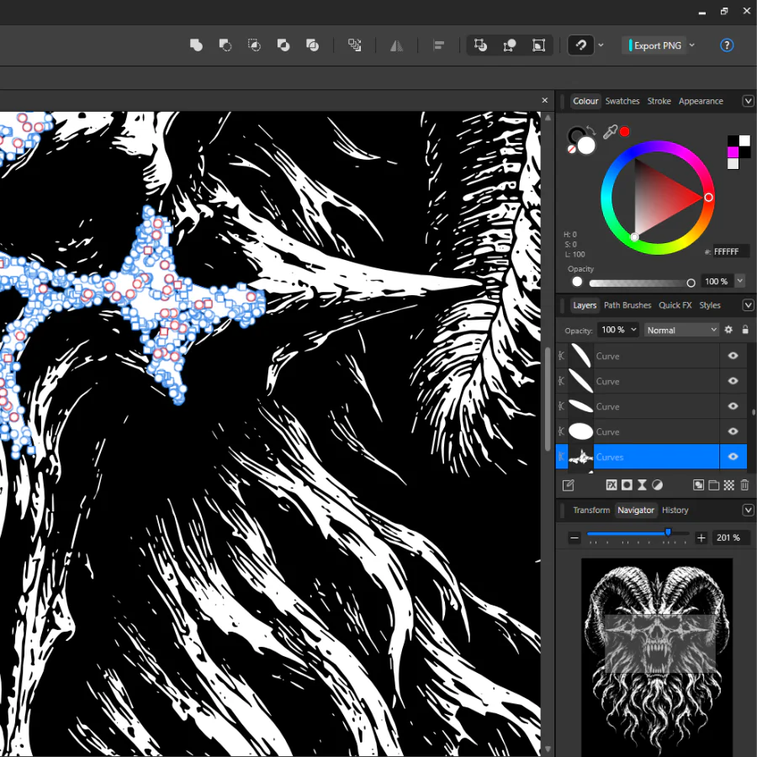Open the Export PNG dropdown arrow
757x757 pixels.
(692, 45)
